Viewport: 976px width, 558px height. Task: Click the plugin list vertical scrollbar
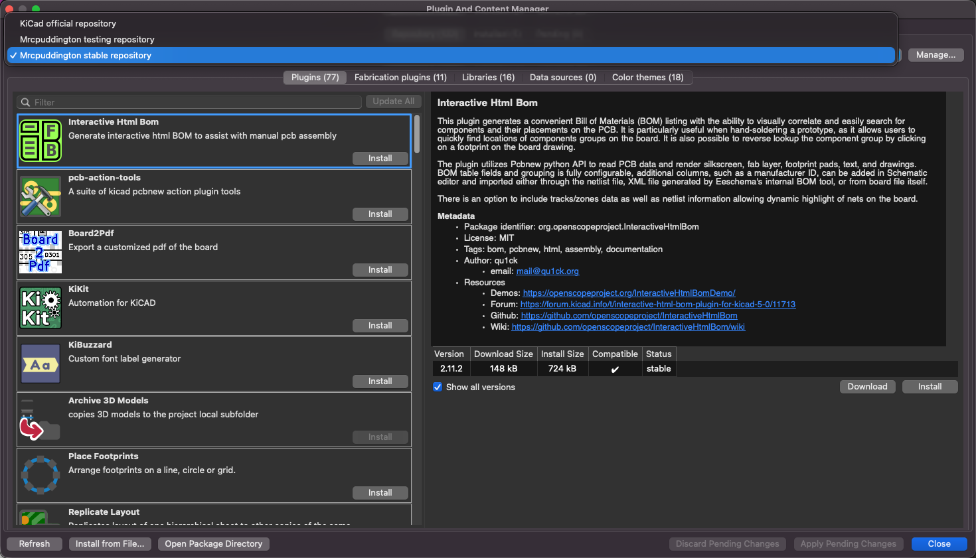click(x=417, y=135)
